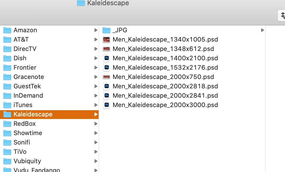The image size is (285, 172).
Task: Expand the Amazon folder arrow
Action: click(96, 30)
